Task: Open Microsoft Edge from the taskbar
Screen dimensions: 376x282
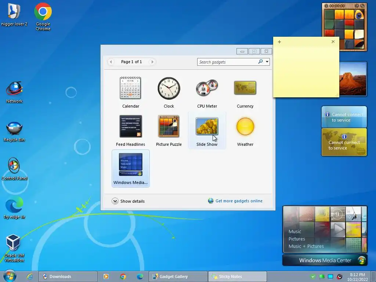Action: click(x=140, y=276)
